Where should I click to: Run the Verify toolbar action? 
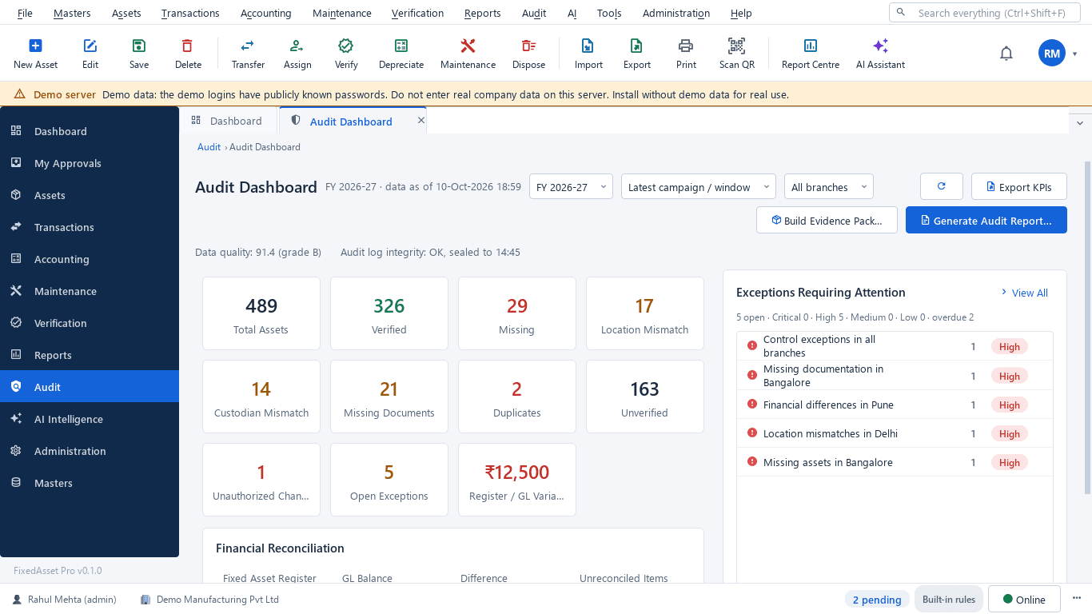pyautogui.click(x=346, y=54)
